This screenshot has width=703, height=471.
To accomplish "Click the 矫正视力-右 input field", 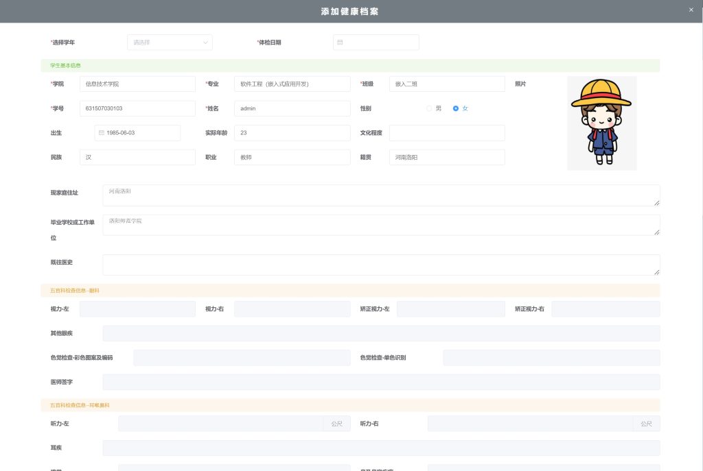I will (x=606, y=309).
